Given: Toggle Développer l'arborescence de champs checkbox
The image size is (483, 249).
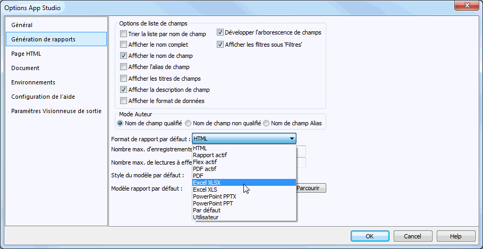Looking at the screenshot, I should (x=220, y=32).
